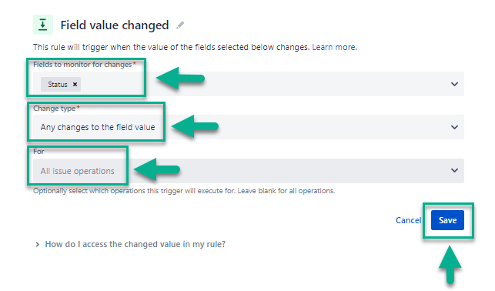The height and width of the screenshot is (291, 495).
Task: Open the Learn more link
Action: pos(334,47)
